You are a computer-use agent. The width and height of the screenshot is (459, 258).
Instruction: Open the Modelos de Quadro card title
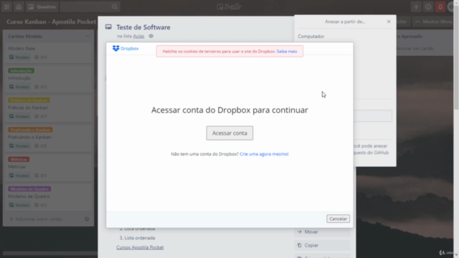point(29,196)
